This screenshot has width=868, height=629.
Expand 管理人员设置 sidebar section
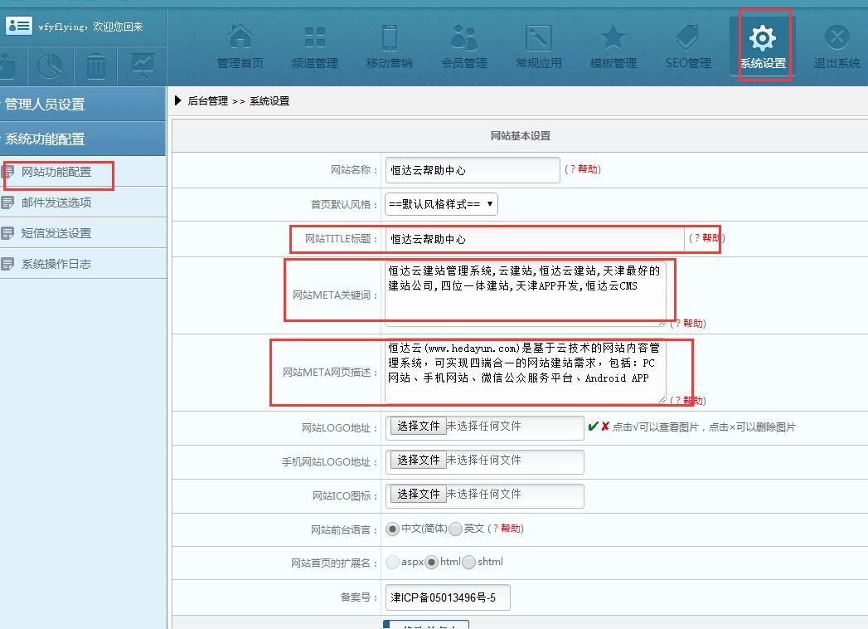point(83,104)
